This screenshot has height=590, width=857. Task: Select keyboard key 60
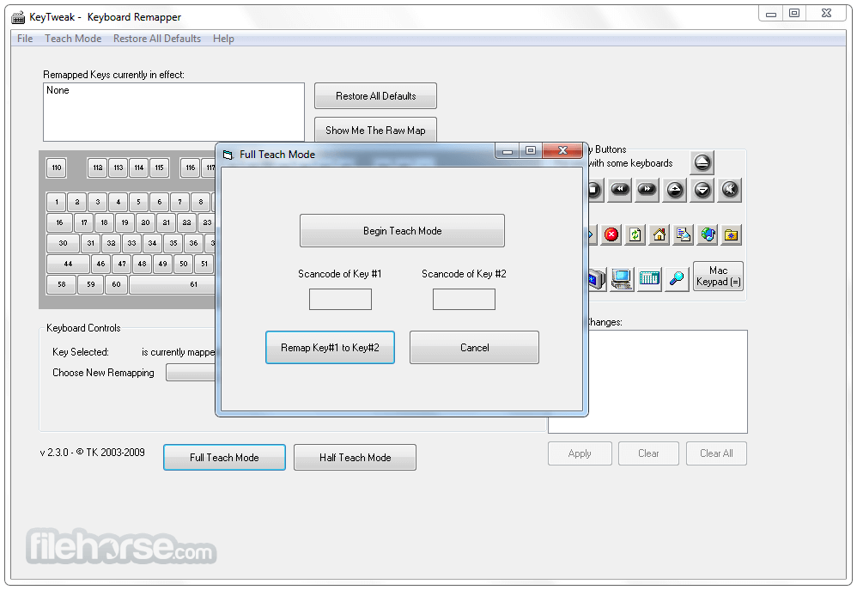point(117,284)
